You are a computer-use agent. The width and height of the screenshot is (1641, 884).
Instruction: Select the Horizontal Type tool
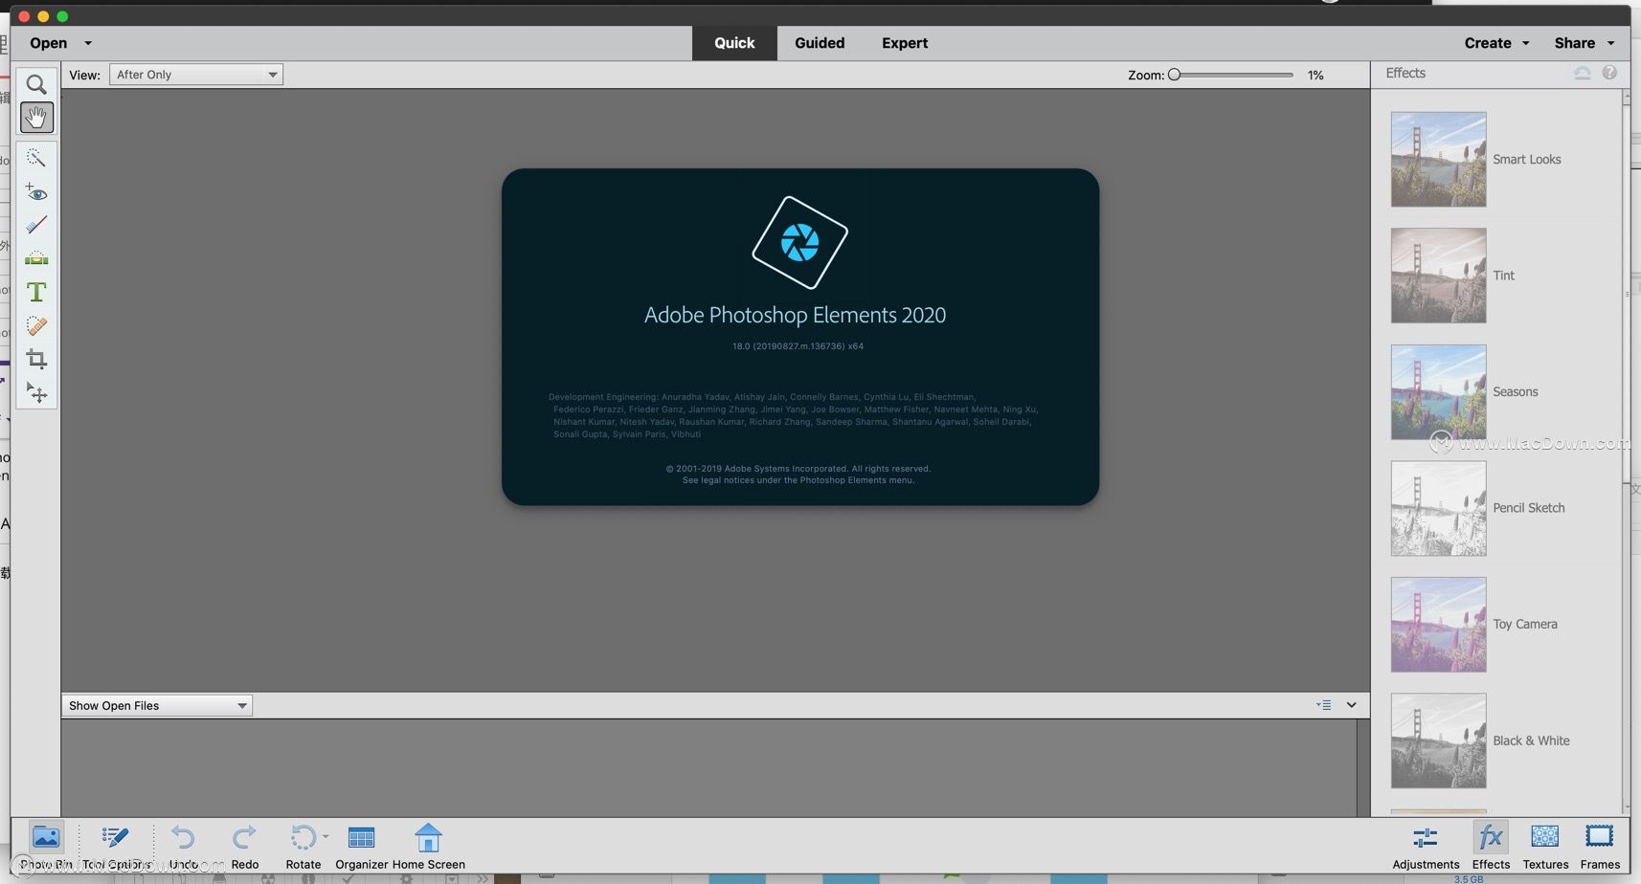point(36,292)
